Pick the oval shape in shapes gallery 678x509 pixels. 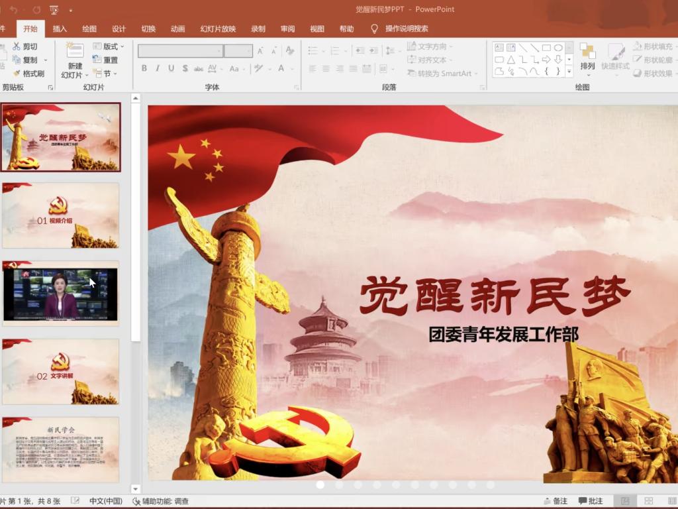(x=558, y=48)
